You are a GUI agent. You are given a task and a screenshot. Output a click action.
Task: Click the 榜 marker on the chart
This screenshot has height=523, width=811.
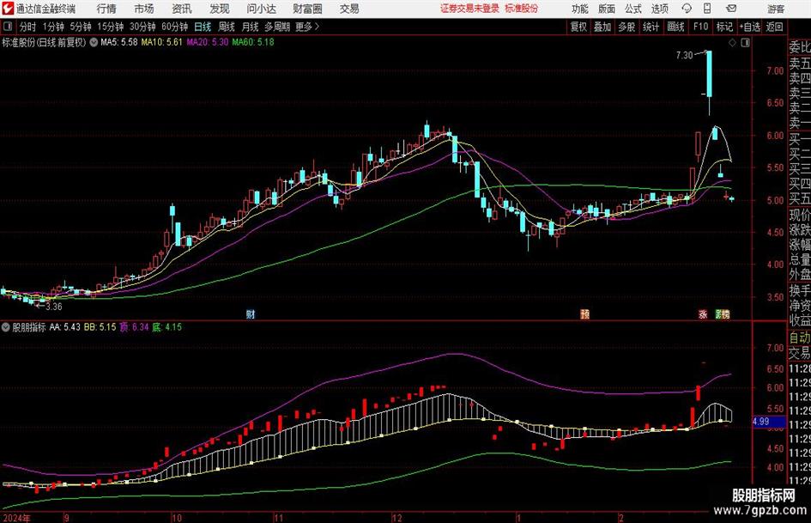click(726, 313)
